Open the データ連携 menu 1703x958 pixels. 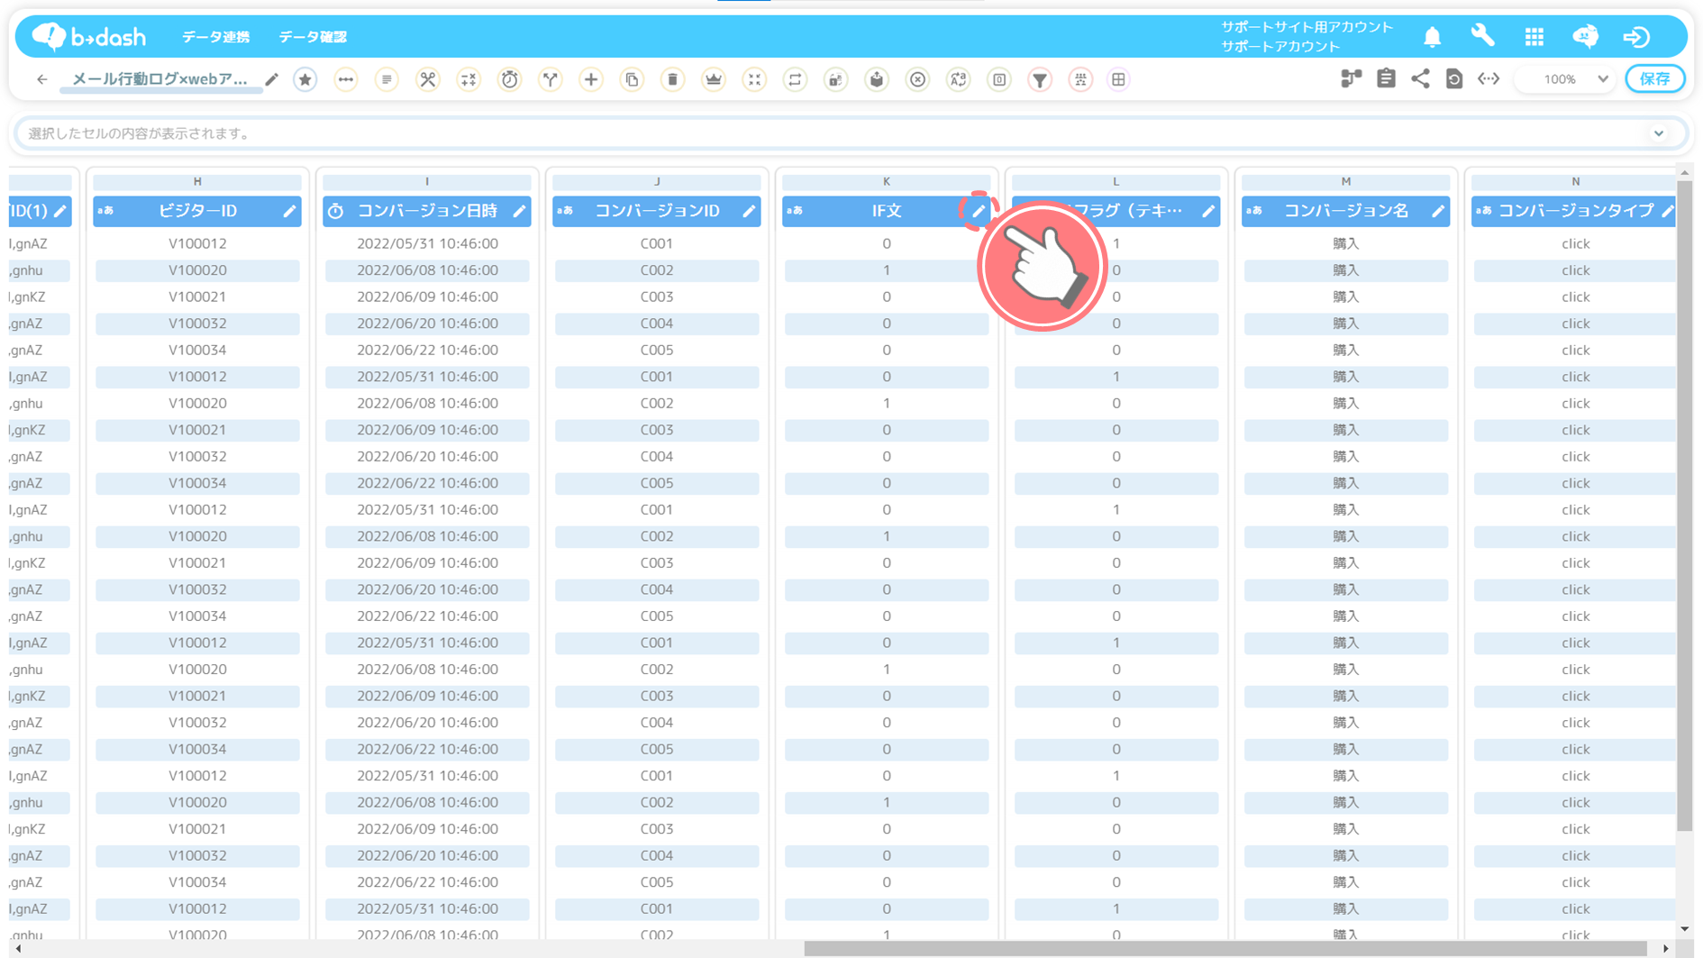click(x=215, y=37)
